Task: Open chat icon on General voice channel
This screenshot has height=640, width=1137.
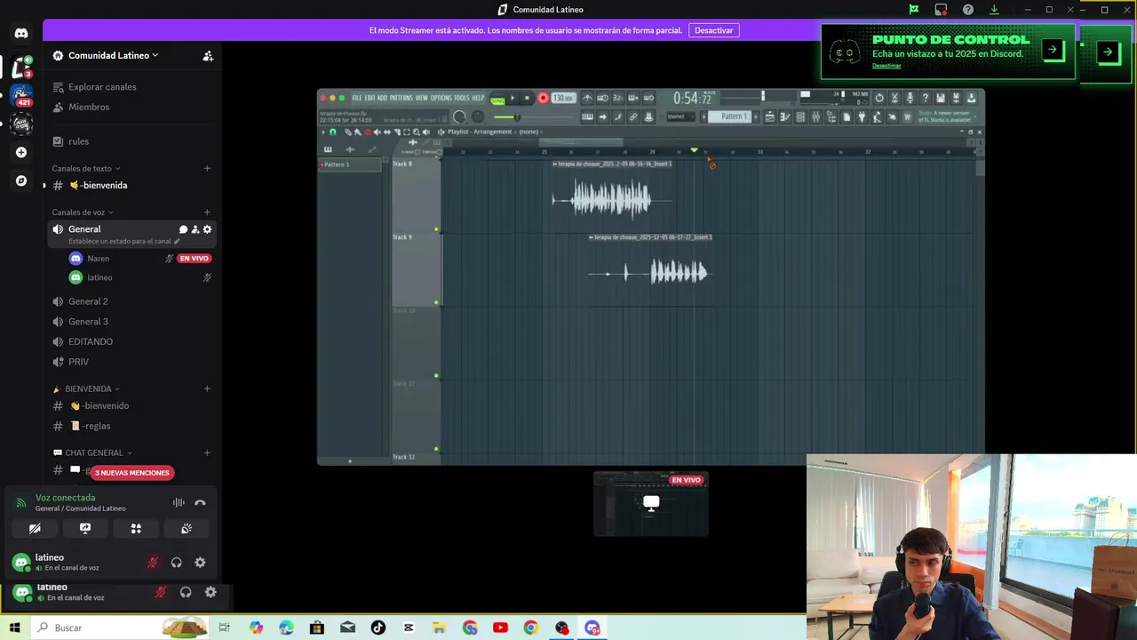Action: coord(183,229)
